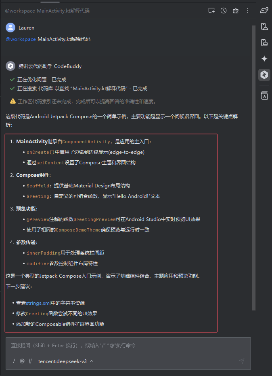
Task: Open the tencent:deepseek-v3 model dropdown
Action: coord(66,361)
